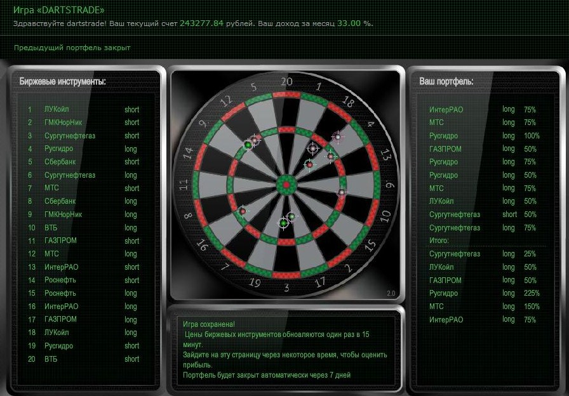Select instrument 1 ЛУКойл short
The height and width of the screenshot is (396, 569).
[x=83, y=109]
